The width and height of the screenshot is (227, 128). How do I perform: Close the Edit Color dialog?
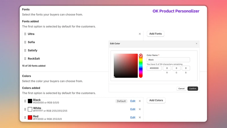(196, 44)
